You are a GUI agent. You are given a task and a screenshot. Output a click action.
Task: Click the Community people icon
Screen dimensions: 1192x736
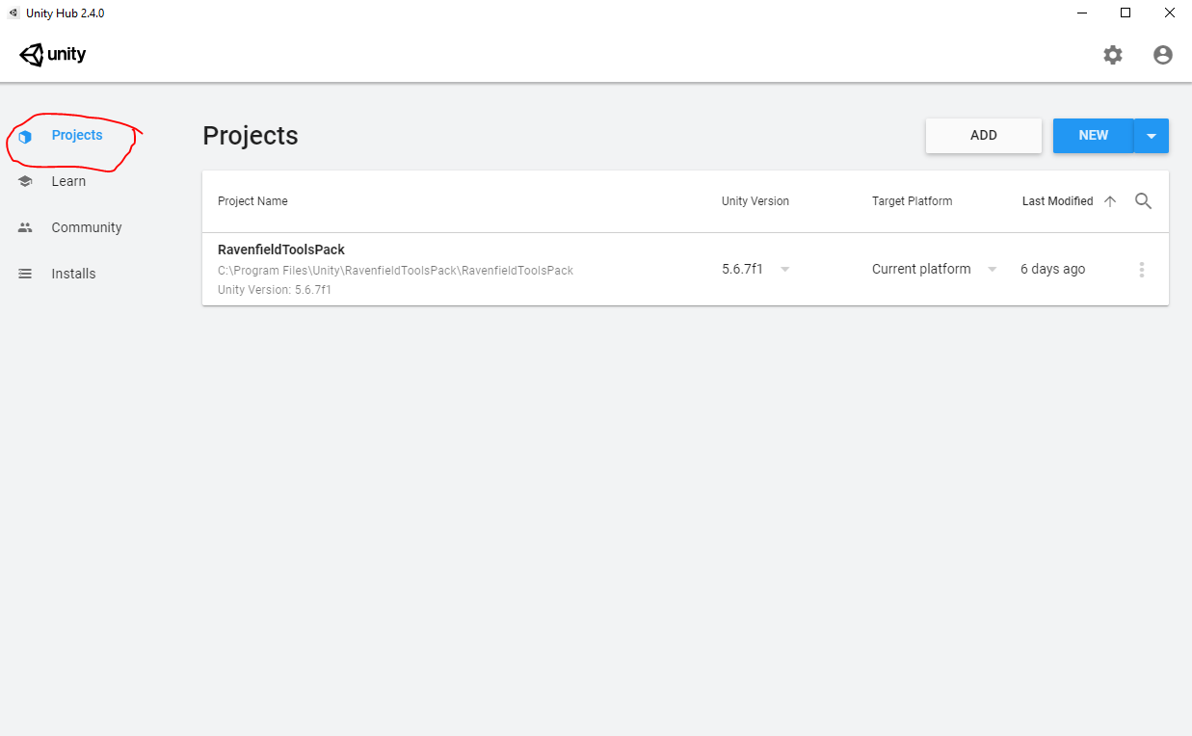(25, 228)
